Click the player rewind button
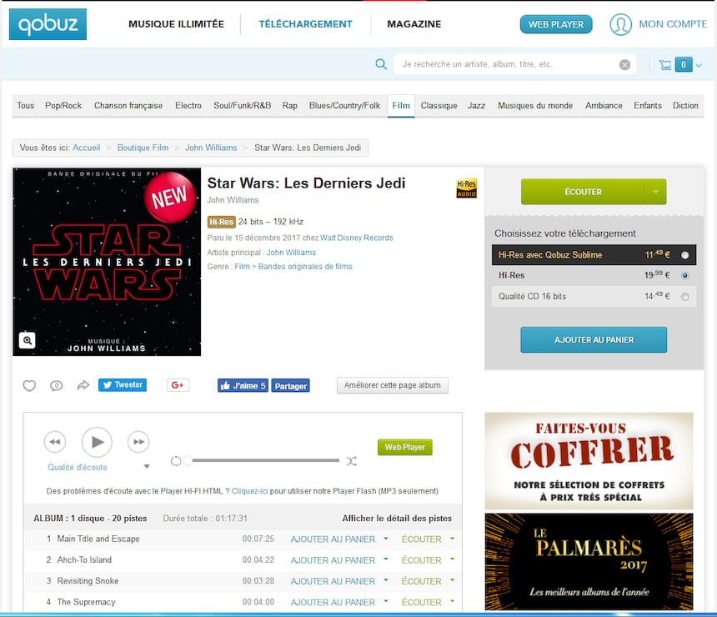717x617 pixels. tap(55, 442)
